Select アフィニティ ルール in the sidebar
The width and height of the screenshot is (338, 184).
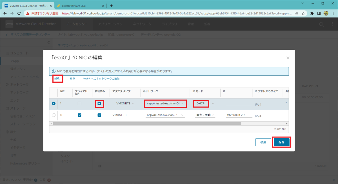point(25,77)
